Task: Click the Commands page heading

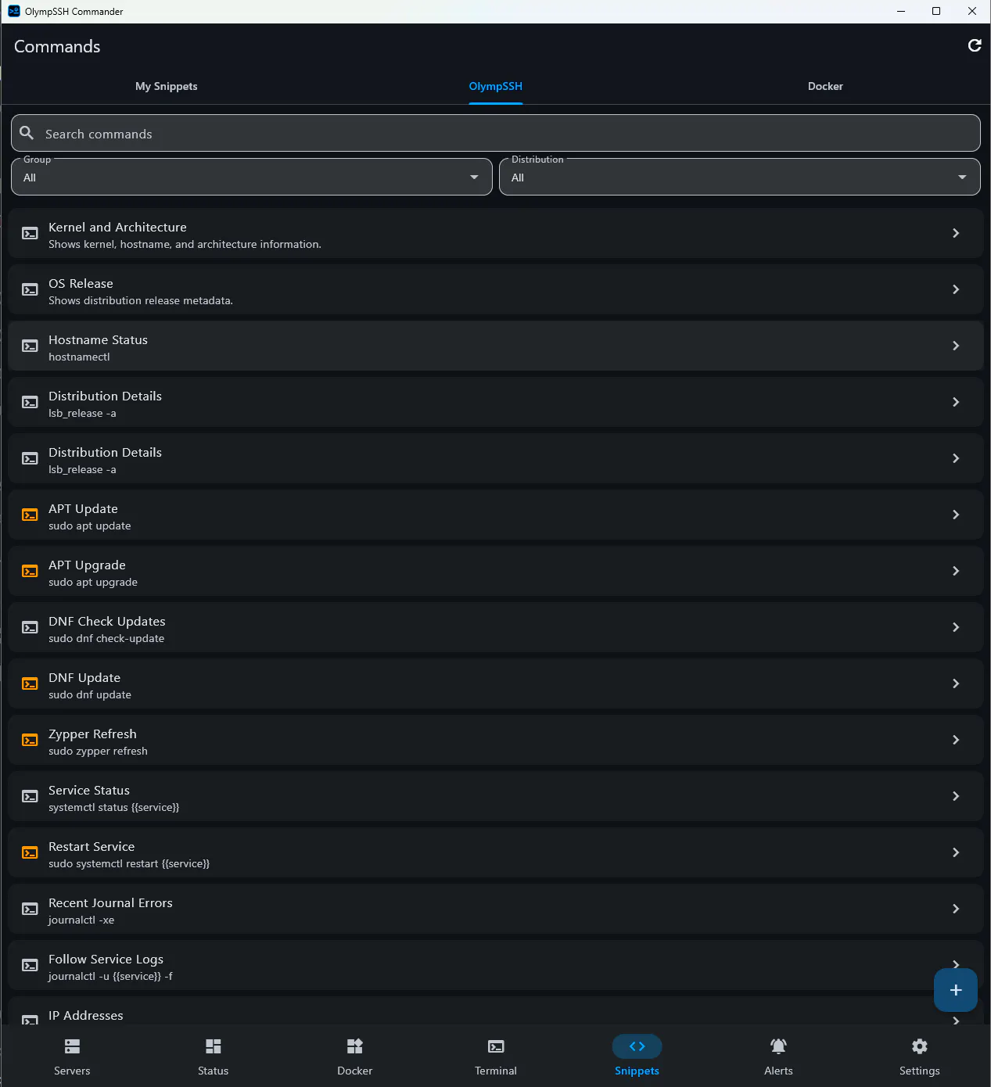Action: (57, 46)
